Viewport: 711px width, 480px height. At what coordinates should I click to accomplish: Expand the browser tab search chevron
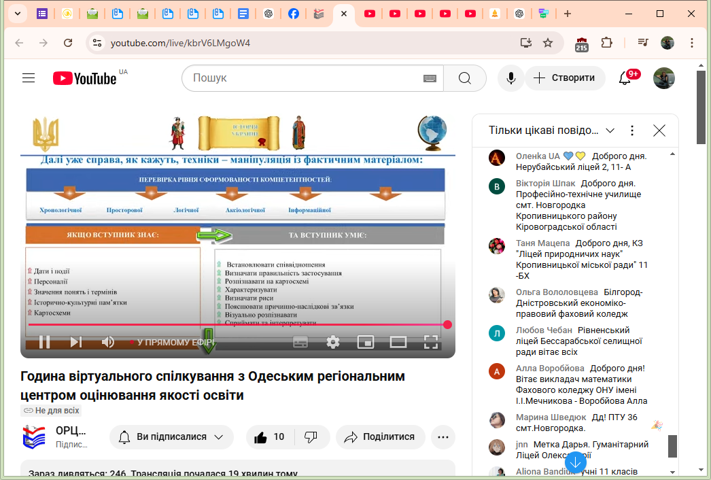pyautogui.click(x=17, y=14)
